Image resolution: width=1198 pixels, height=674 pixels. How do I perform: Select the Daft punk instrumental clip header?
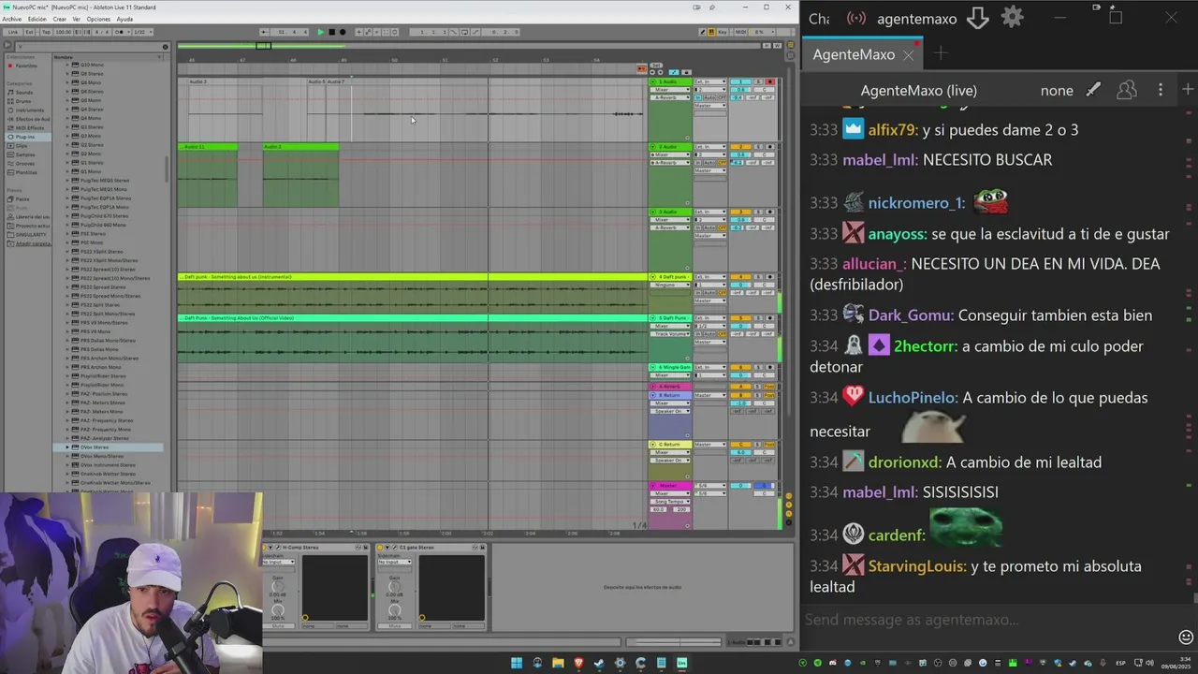[x=413, y=277]
